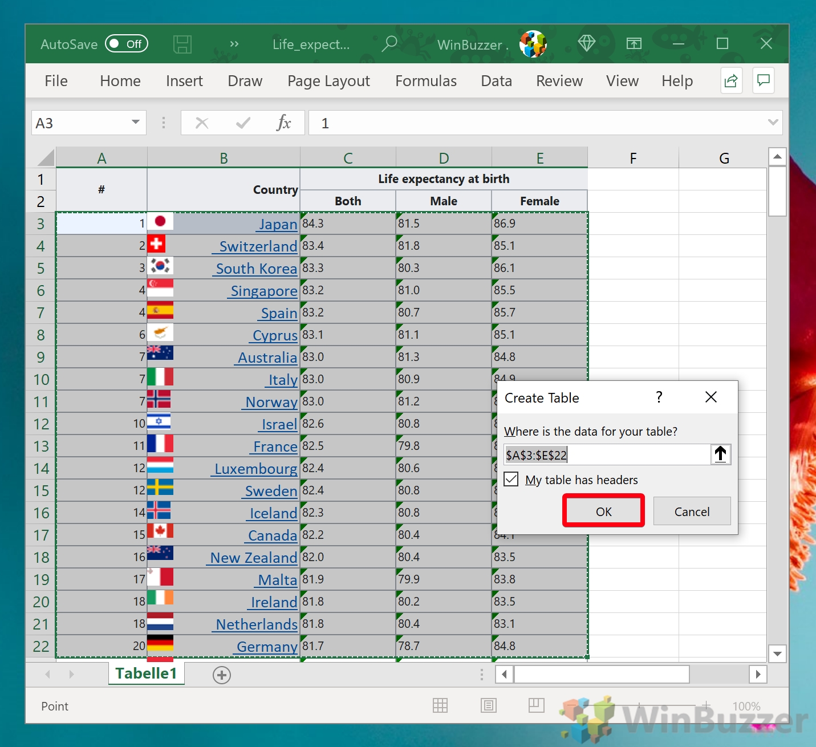Screen dimensions: 816x747
Task: Follow the Japan hyperlink in the table
Action: pyautogui.click(x=278, y=224)
